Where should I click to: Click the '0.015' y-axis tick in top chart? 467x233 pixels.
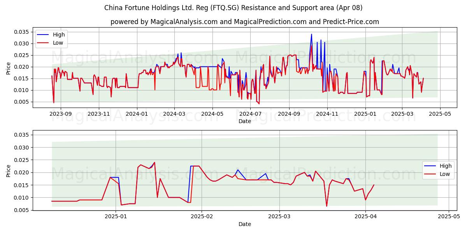click(x=22, y=78)
